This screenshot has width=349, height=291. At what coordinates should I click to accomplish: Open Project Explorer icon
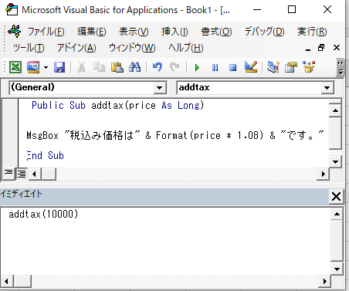(x=273, y=67)
